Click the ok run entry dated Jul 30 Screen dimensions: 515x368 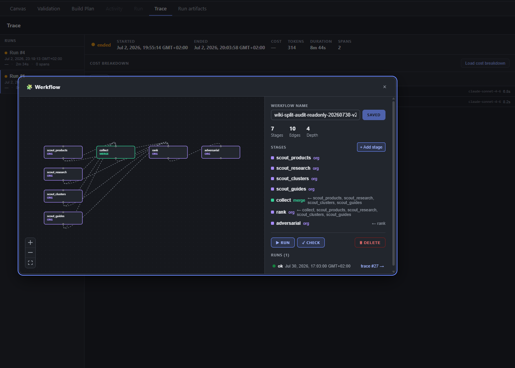pos(328,266)
